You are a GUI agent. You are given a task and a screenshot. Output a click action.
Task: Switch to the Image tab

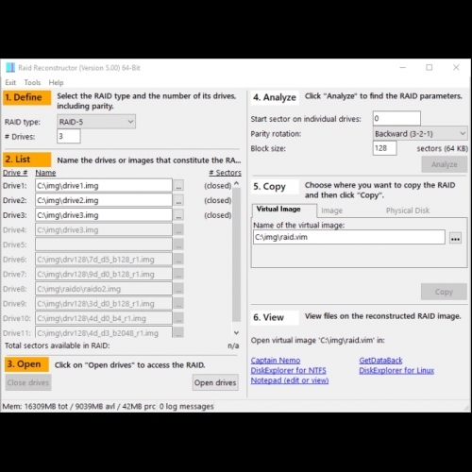coord(331,211)
